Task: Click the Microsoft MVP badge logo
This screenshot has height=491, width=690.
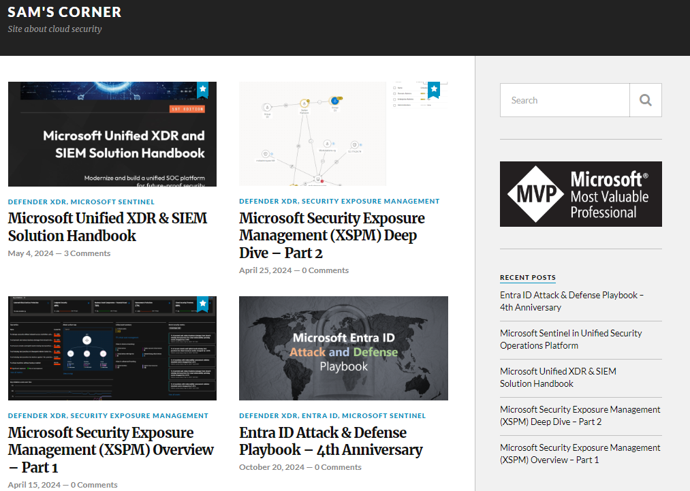Action: (x=580, y=194)
